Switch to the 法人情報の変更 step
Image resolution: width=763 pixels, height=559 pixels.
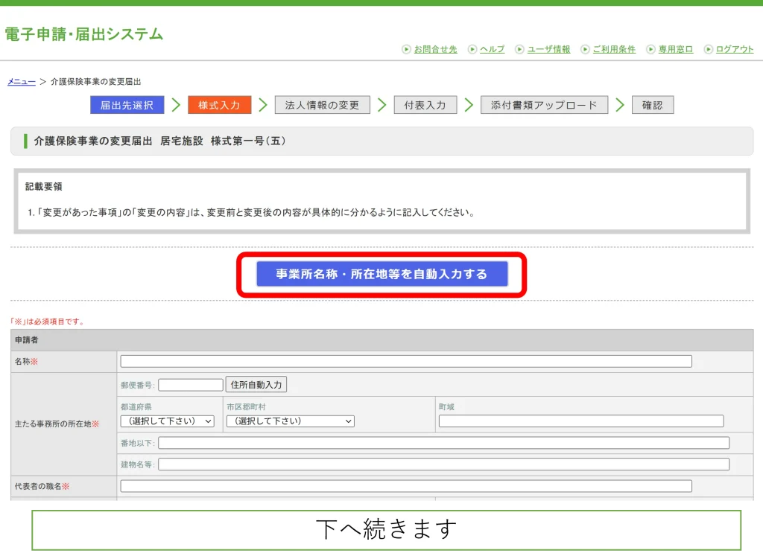tap(323, 105)
